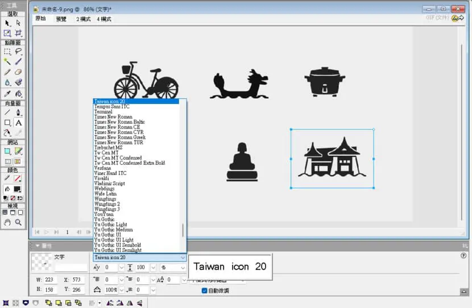This screenshot has width=472, height=308.
Task: Choose the Crop tool
Action: [x=18, y=33]
